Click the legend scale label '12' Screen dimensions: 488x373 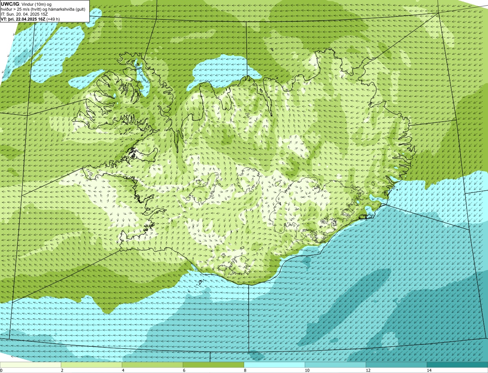coord(368,370)
